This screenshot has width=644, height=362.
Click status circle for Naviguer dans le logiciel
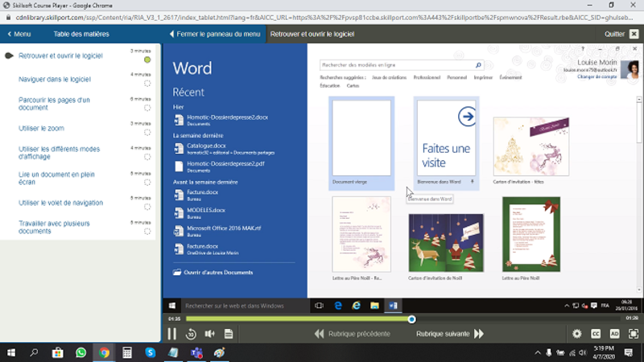tap(147, 84)
